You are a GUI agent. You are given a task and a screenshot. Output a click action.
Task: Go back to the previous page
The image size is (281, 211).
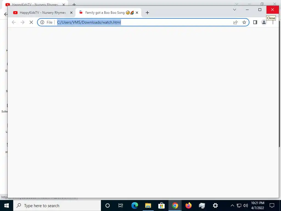pyautogui.click(x=14, y=22)
